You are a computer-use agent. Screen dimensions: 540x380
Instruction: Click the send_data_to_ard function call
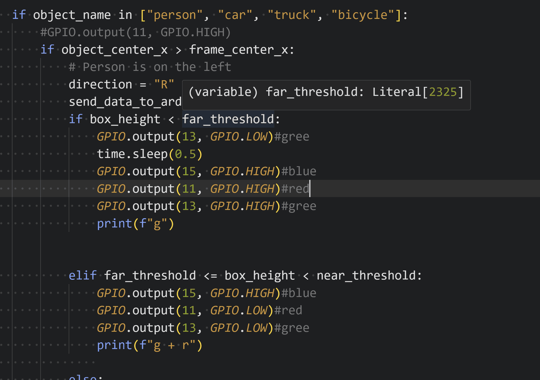pos(125,102)
